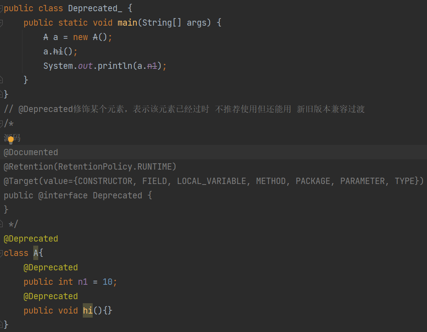Fold the block comment starting at /*
Screen dimensions: 427x332
tap(1, 124)
